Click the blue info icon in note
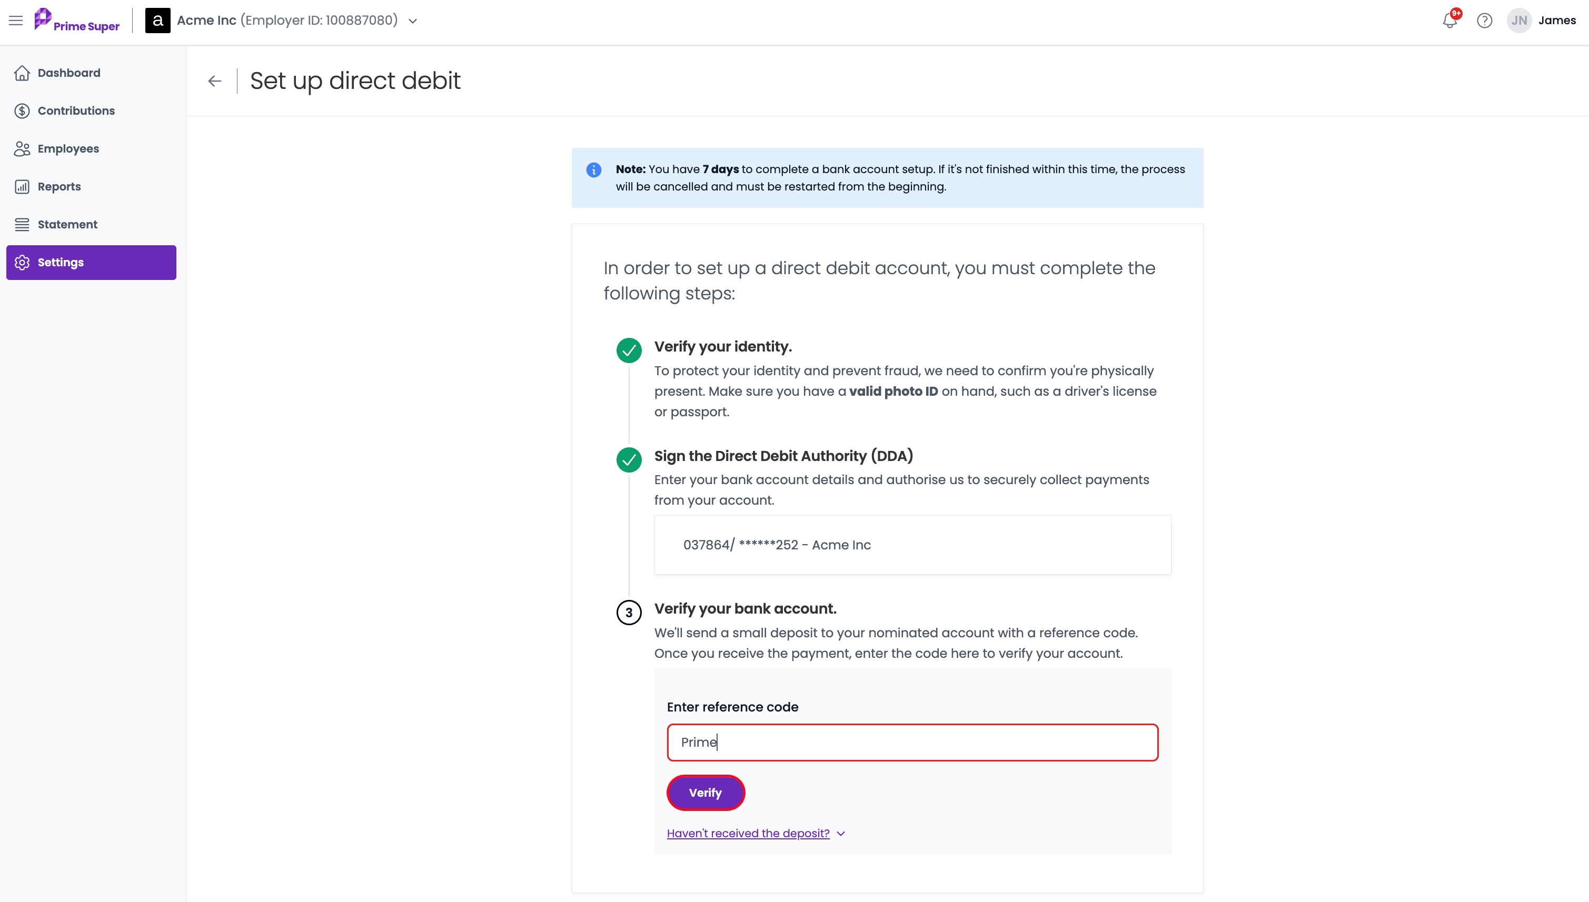Viewport: 1589px width, 902px height. 594,170
